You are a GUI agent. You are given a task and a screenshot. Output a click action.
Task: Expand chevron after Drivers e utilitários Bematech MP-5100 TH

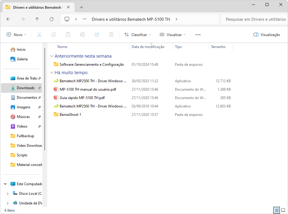[x=176, y=19]
